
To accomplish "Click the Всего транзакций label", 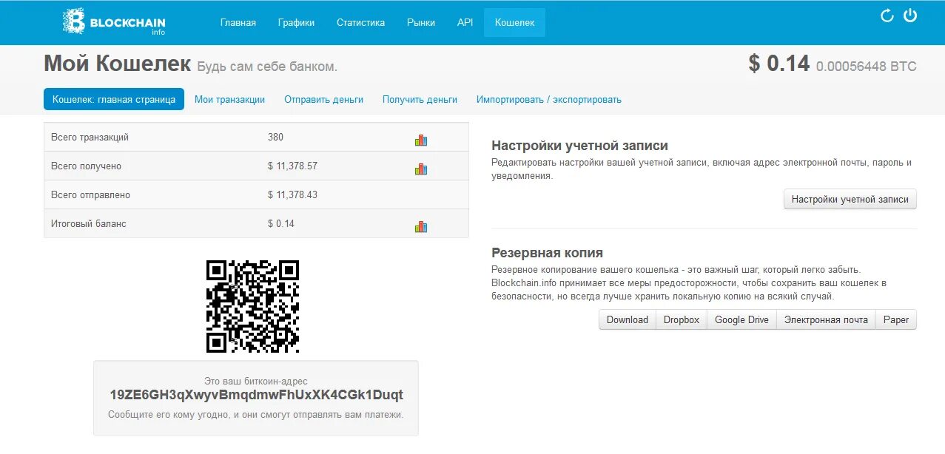I will coord(90,137).
